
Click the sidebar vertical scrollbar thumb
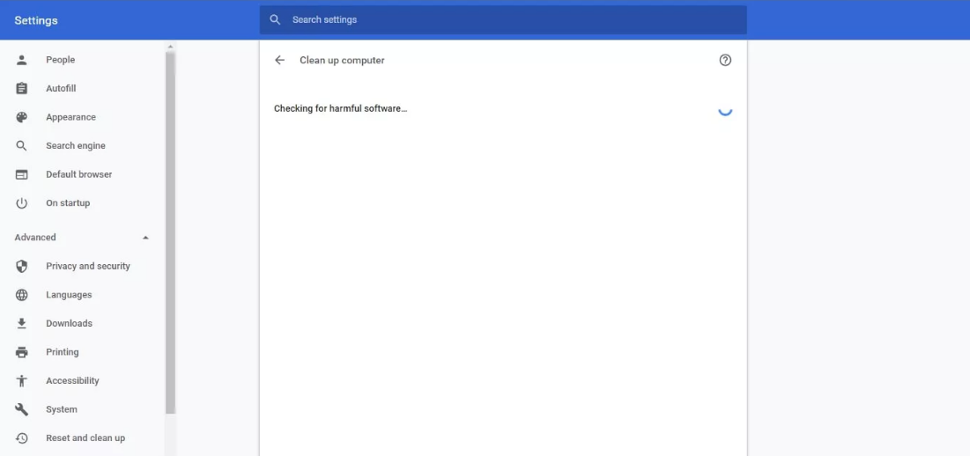tap(170, 232)
